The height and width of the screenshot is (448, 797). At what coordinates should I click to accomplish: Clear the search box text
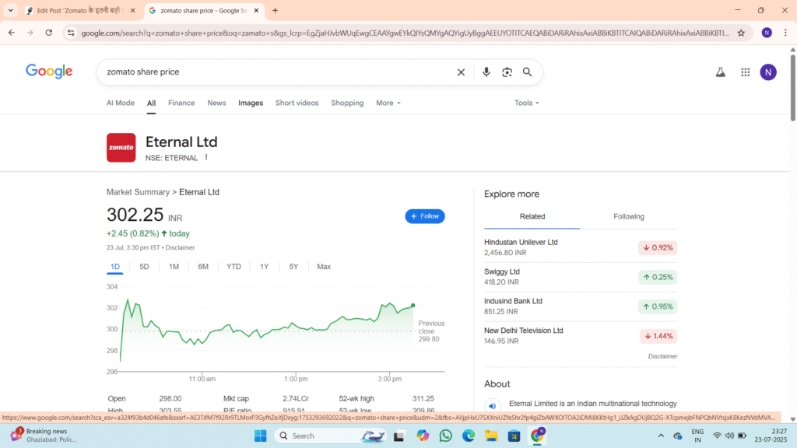461,72
